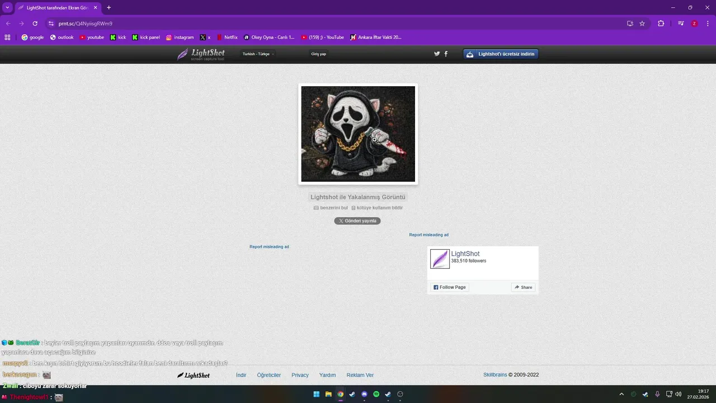
Task: Click the install app icon in address bar
Action: (630, 24)
